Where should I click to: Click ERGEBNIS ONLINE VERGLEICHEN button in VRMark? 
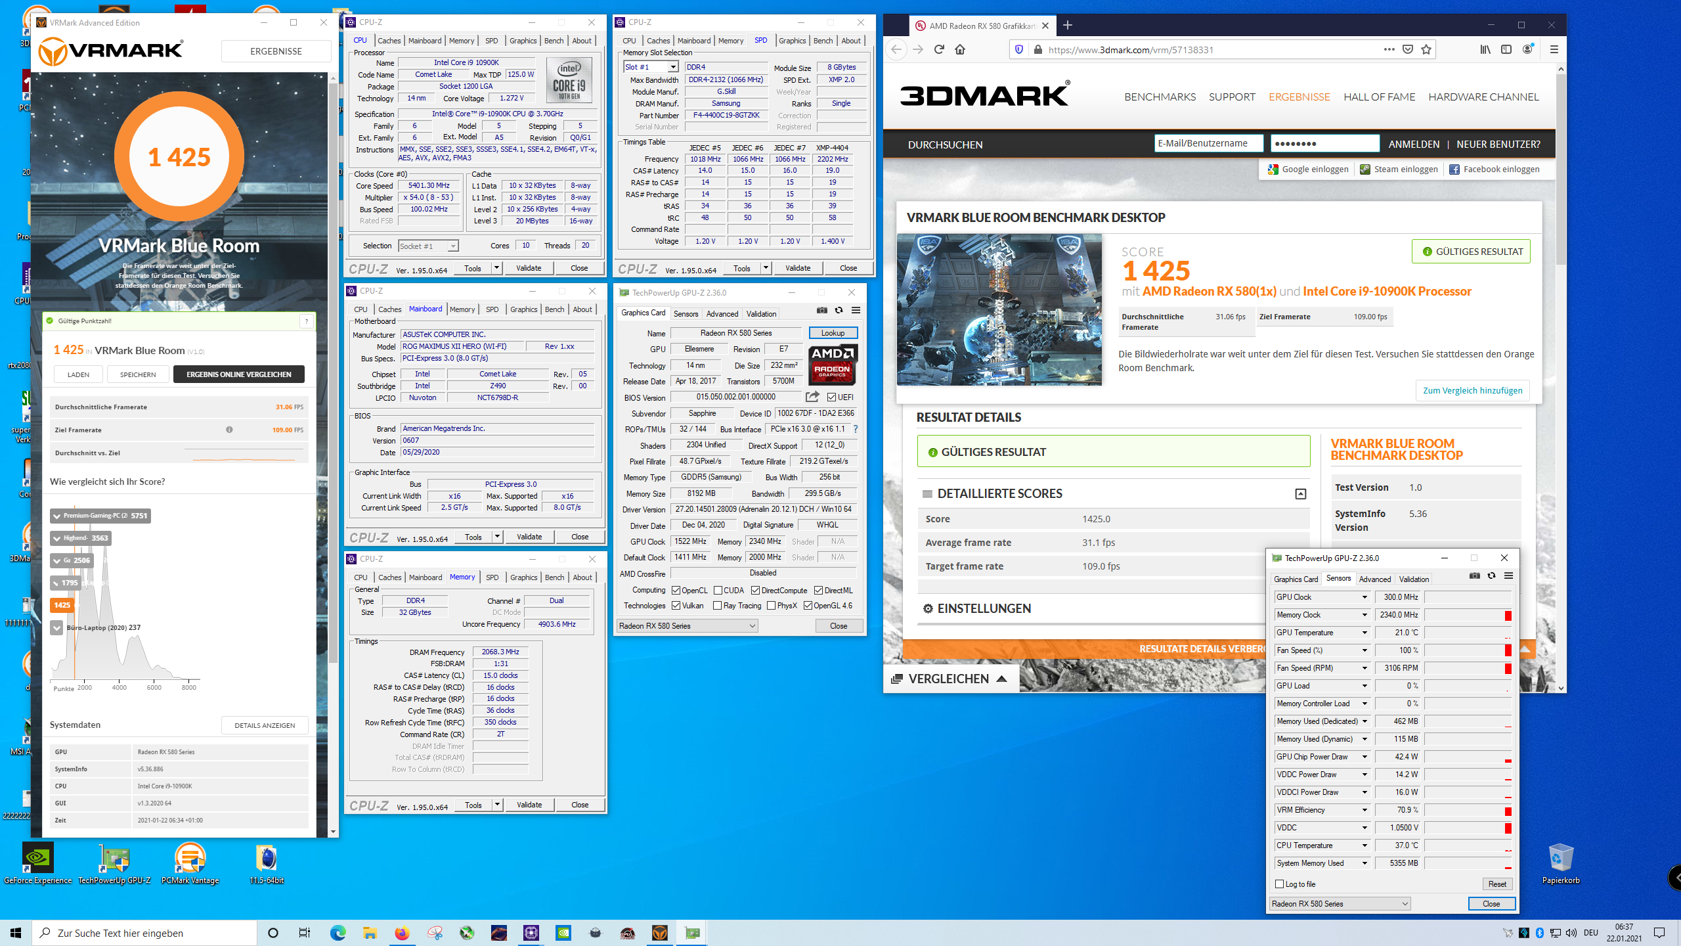(x=239, y=374)
